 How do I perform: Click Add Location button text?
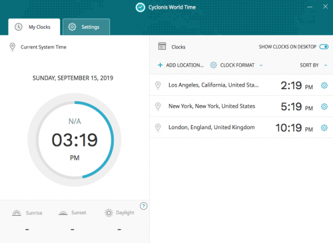click(185, 65)
